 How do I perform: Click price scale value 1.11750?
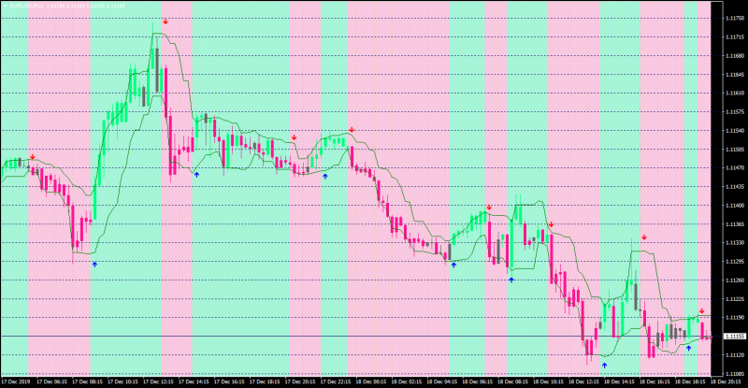coord(735,18)
